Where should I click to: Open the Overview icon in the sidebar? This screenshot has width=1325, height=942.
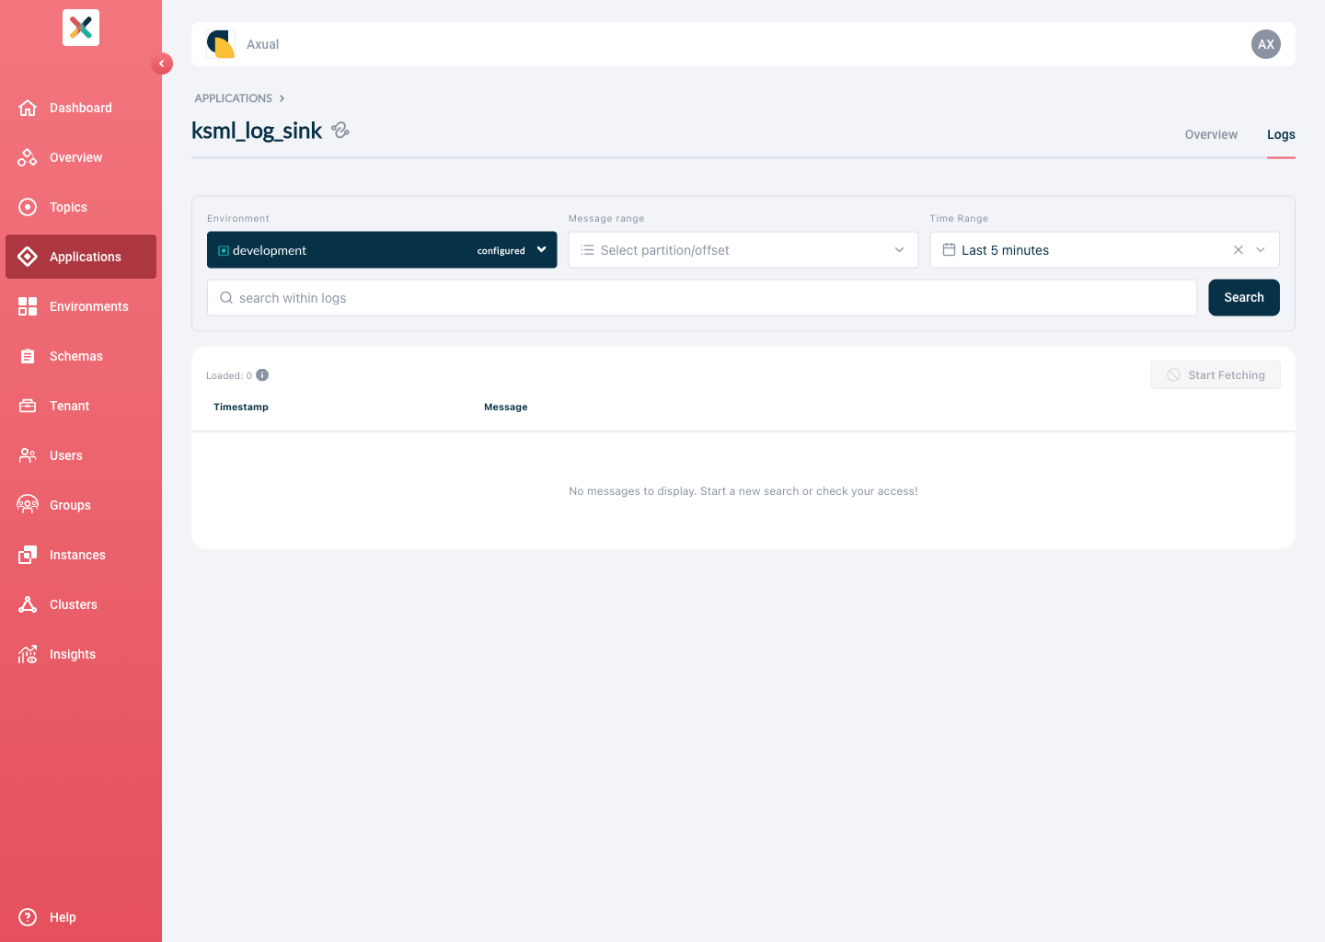[x=28, y=157]
